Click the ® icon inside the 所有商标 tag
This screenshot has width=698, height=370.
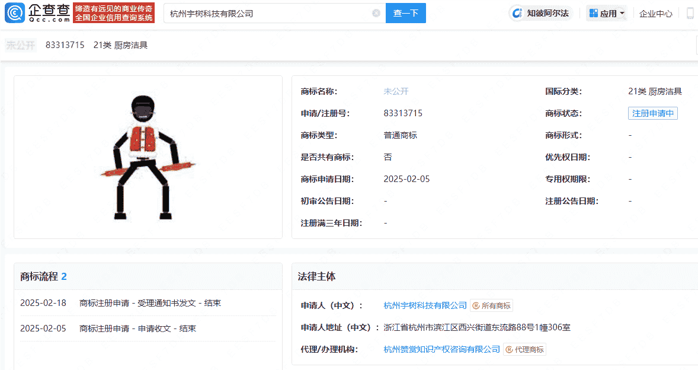point(476,307)
